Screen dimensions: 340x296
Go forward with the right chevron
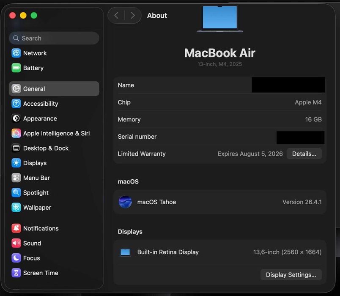point(133,15)
